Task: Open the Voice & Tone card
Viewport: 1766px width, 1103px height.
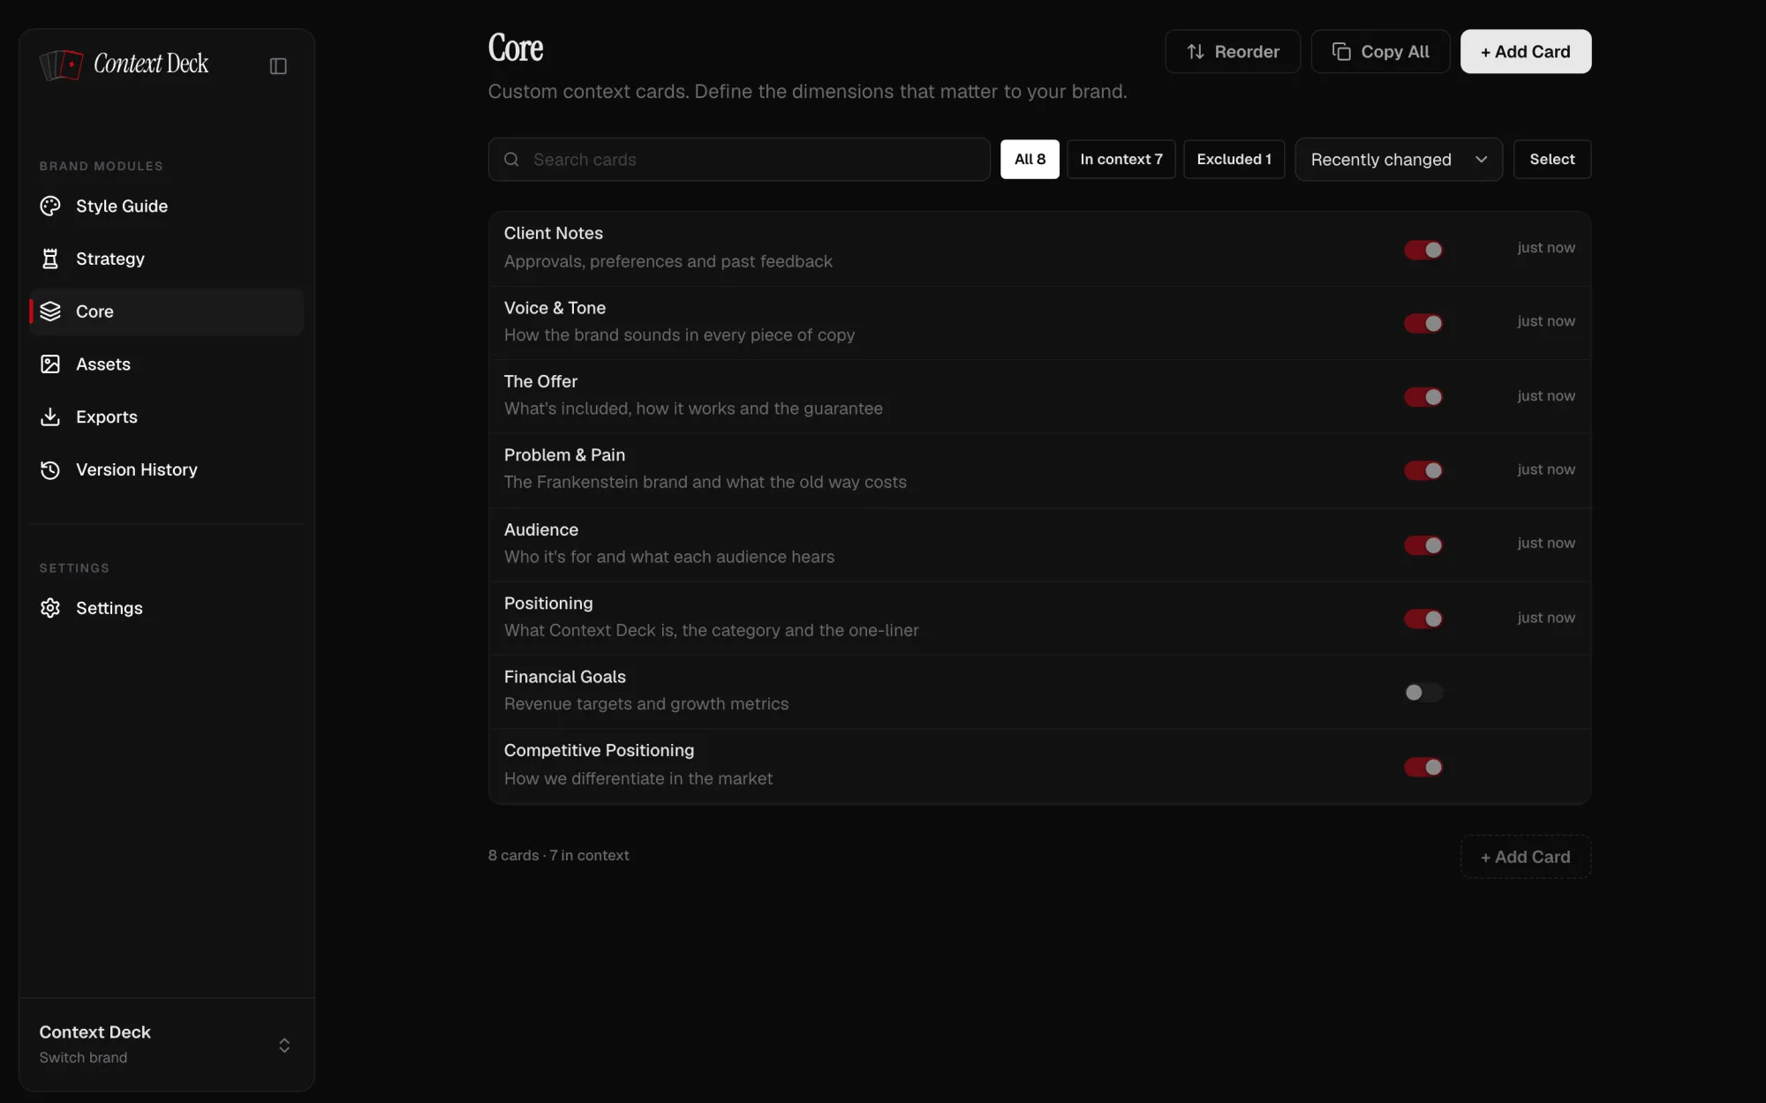Action: coord(1039,323)
